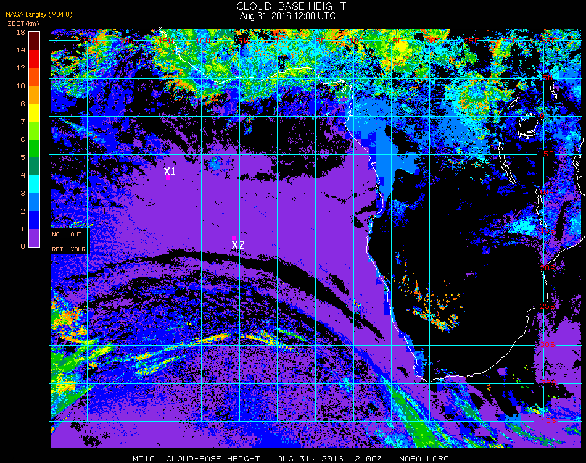This screenshot has height=463, width=586.
Task: Click the 25E longitude label
Action: 471,41
